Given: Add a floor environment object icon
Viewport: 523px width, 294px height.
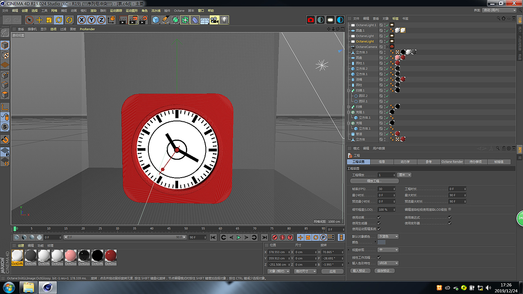Looking at the screenshot, I should (205, 20).
